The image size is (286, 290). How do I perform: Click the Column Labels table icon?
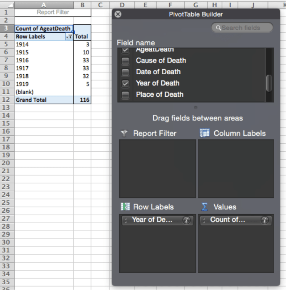(x=205, y=133)
